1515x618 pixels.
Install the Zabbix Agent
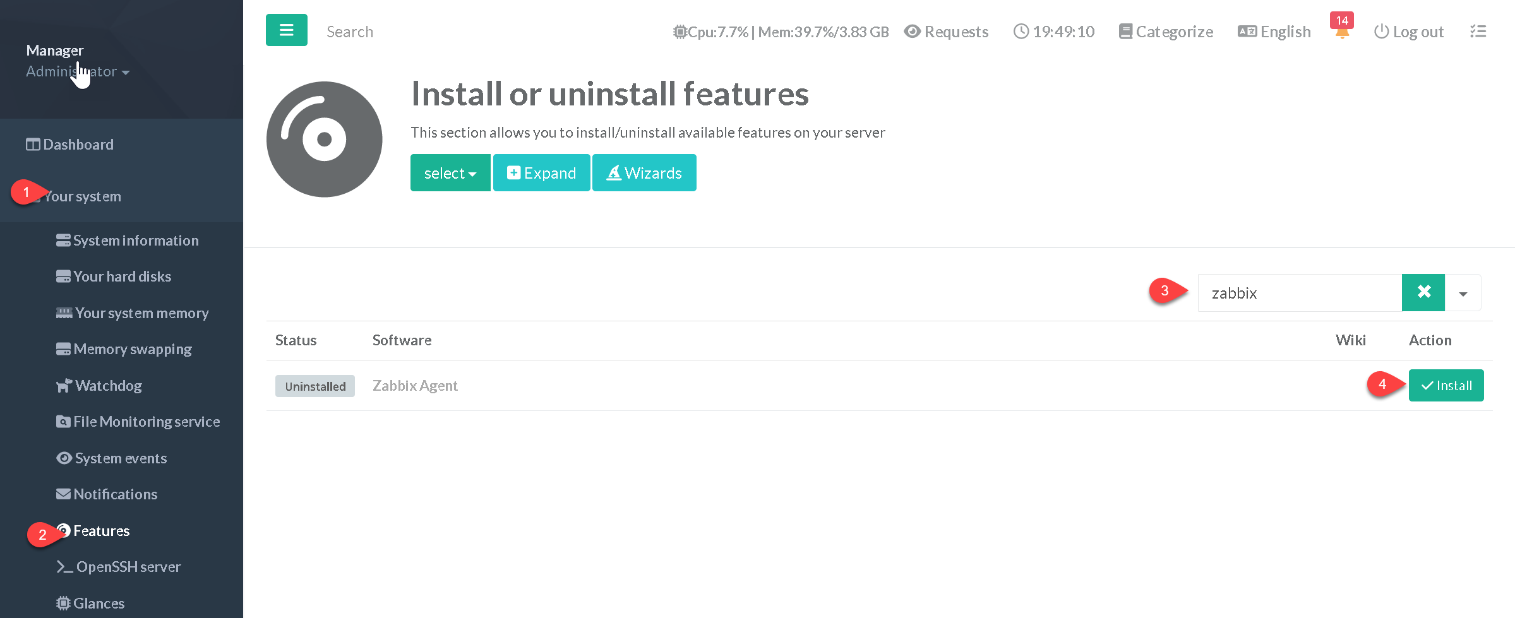(x=1446, y=386)
